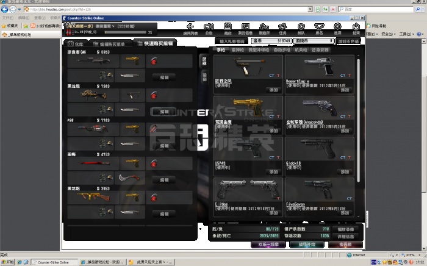This screenshot has width=427, height=266.
Task: Open the 105% zoom level dropdown
Action: click(x=420, y=255)
